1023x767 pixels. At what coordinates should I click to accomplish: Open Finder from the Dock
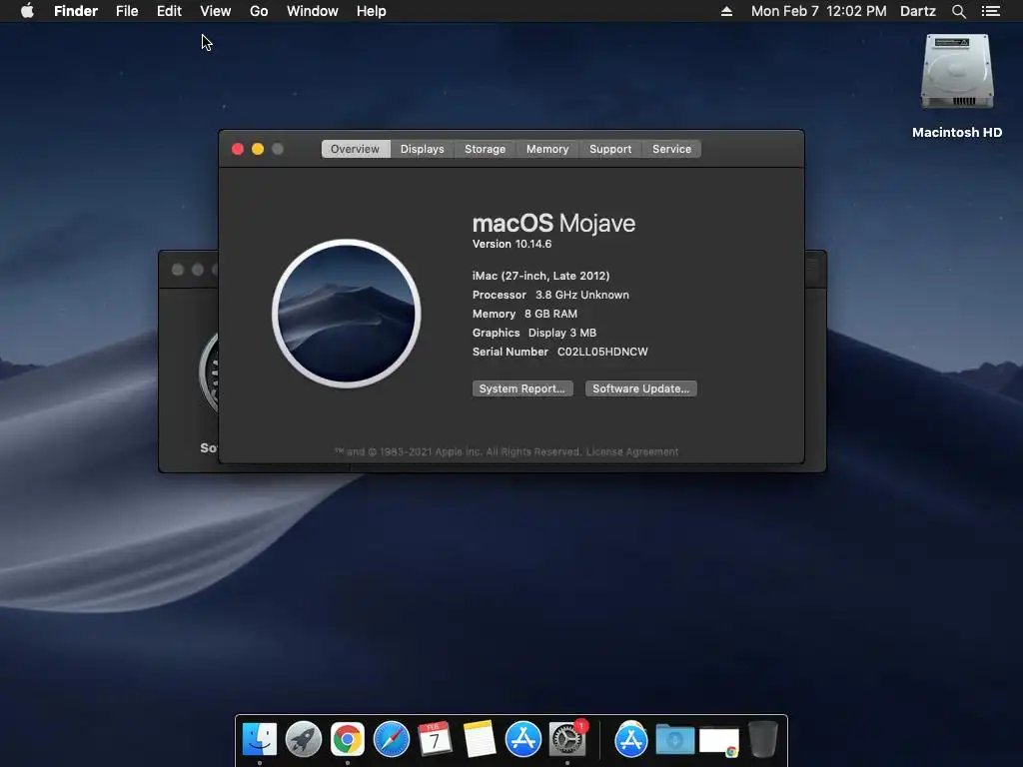coord(260,739)
